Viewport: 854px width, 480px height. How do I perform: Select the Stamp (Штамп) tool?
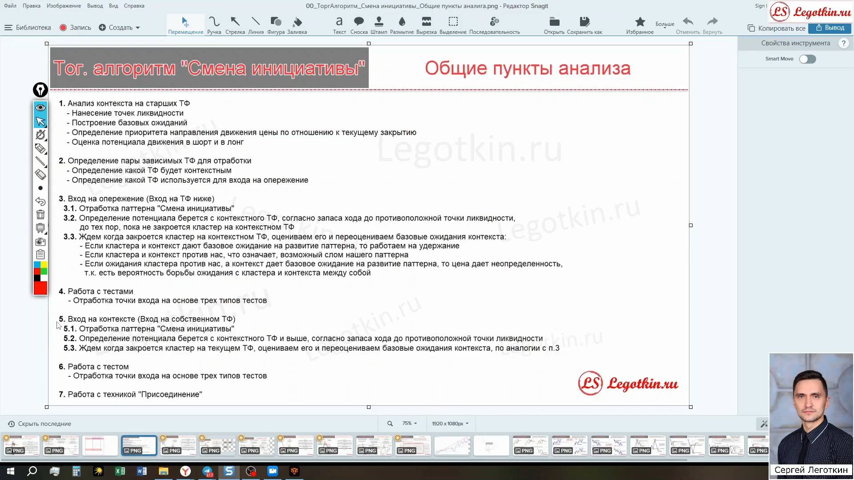tap(379, 25)
